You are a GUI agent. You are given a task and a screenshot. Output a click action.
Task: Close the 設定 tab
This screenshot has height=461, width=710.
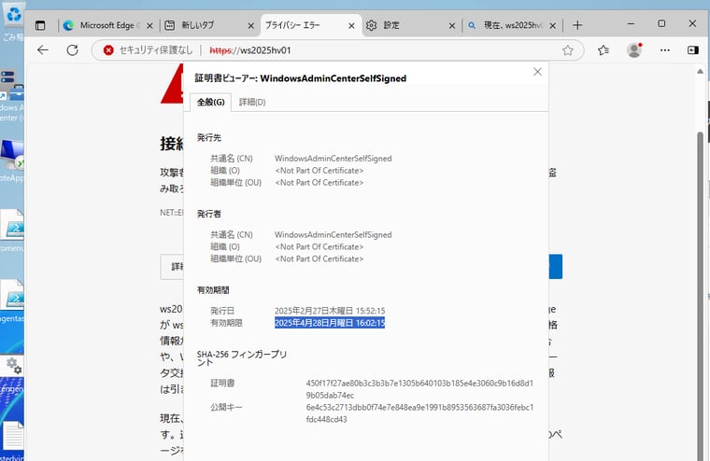452,26
